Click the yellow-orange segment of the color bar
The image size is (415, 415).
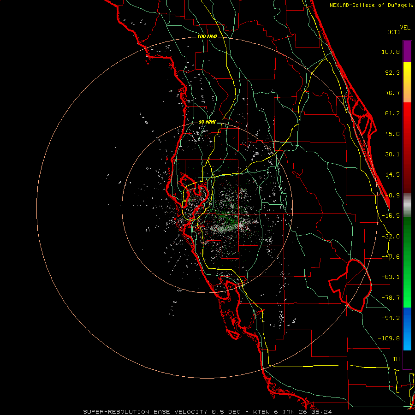(407, 82)
